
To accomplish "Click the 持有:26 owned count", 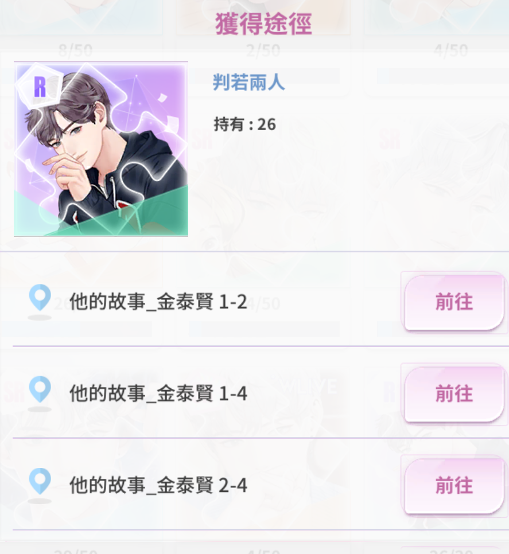I will click(x=244, y=124).
